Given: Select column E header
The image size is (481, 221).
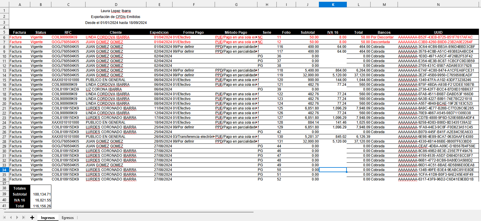Looking at the screenshot, I should [x=159, y=4].
